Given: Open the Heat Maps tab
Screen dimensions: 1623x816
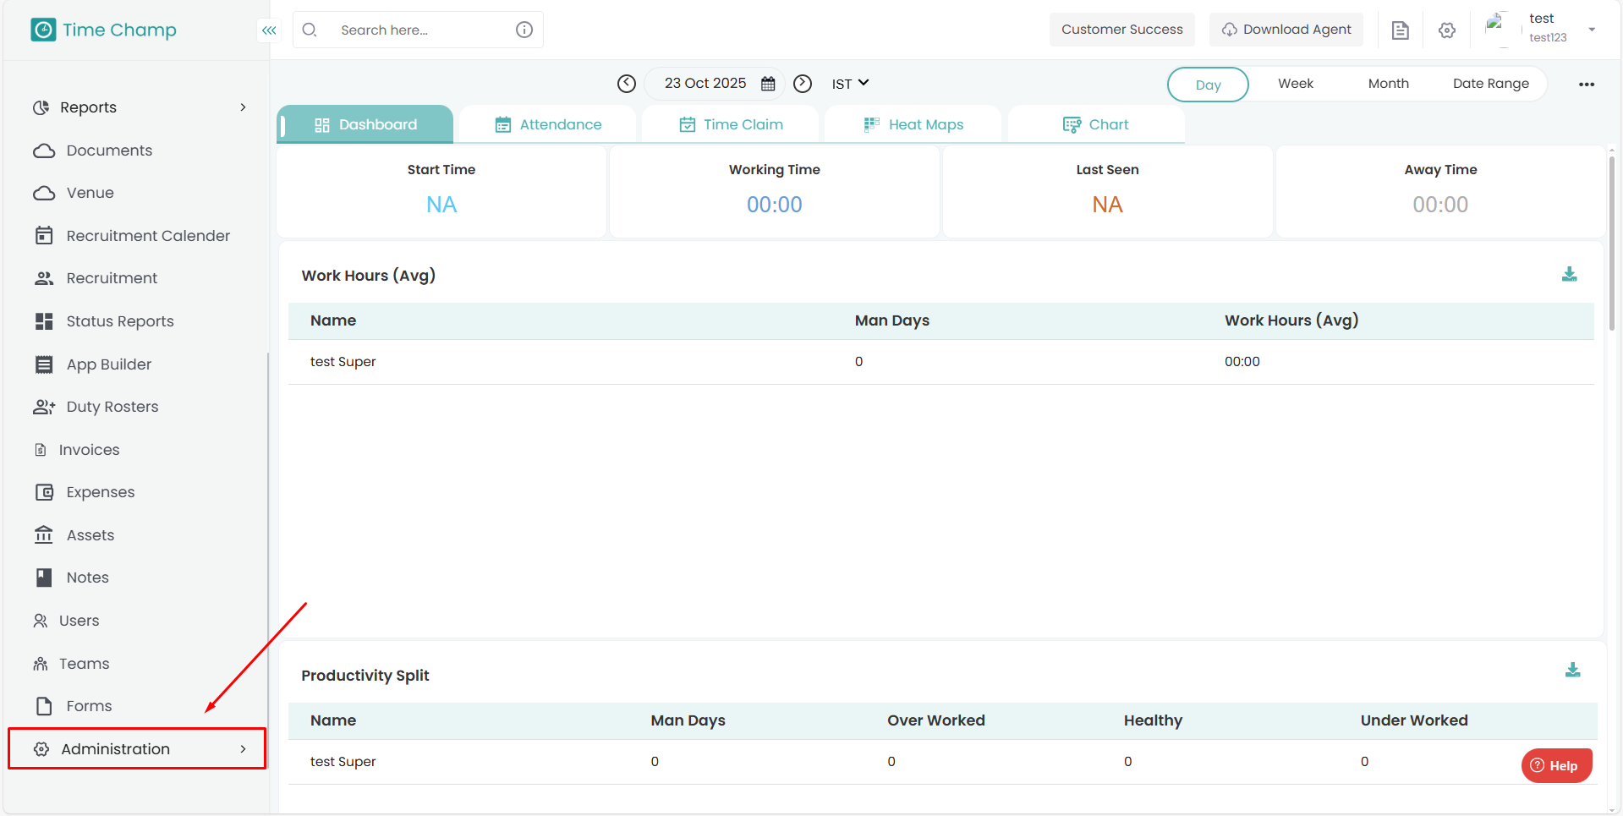Looking at the screenshot, I should pyautogui.click(x=913, y=125).
